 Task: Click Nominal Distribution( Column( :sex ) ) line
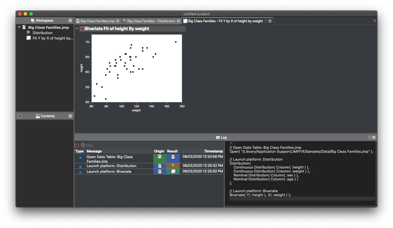tap(266, 175)
